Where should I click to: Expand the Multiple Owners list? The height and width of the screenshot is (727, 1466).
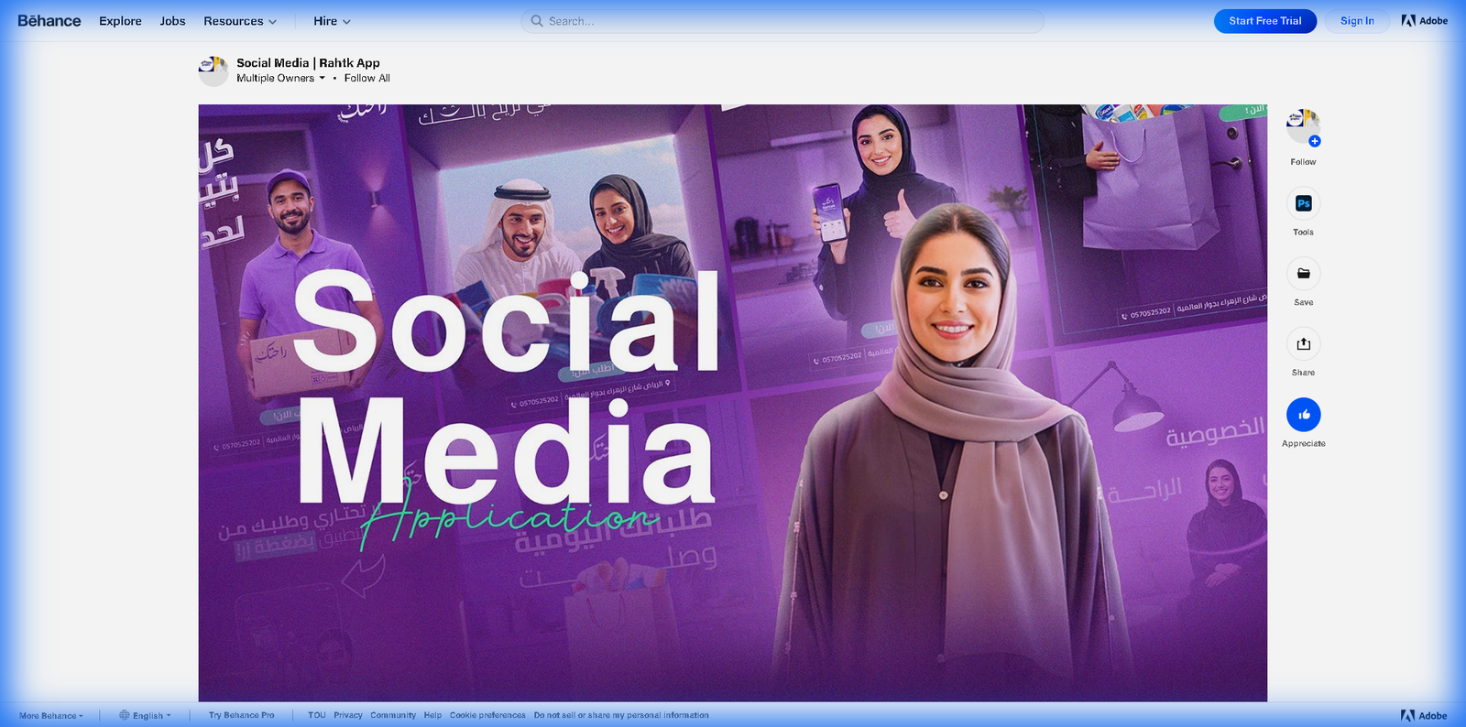pyautogui.click(x=280, y=79)
